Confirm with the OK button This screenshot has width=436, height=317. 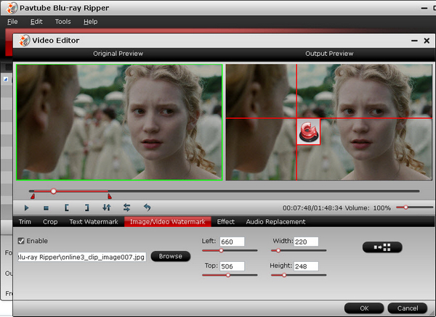(x=364, y=308)
